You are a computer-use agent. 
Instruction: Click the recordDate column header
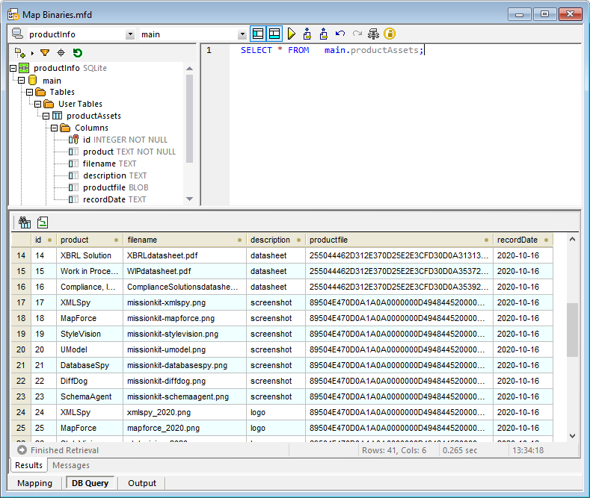(517, 240)
